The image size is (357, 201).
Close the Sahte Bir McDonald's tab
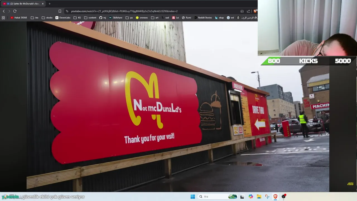point(43,4)
